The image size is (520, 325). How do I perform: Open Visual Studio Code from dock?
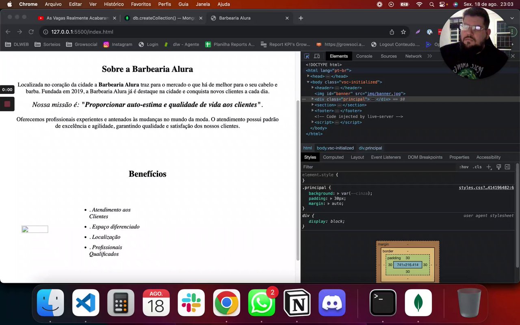coord(86,303)
